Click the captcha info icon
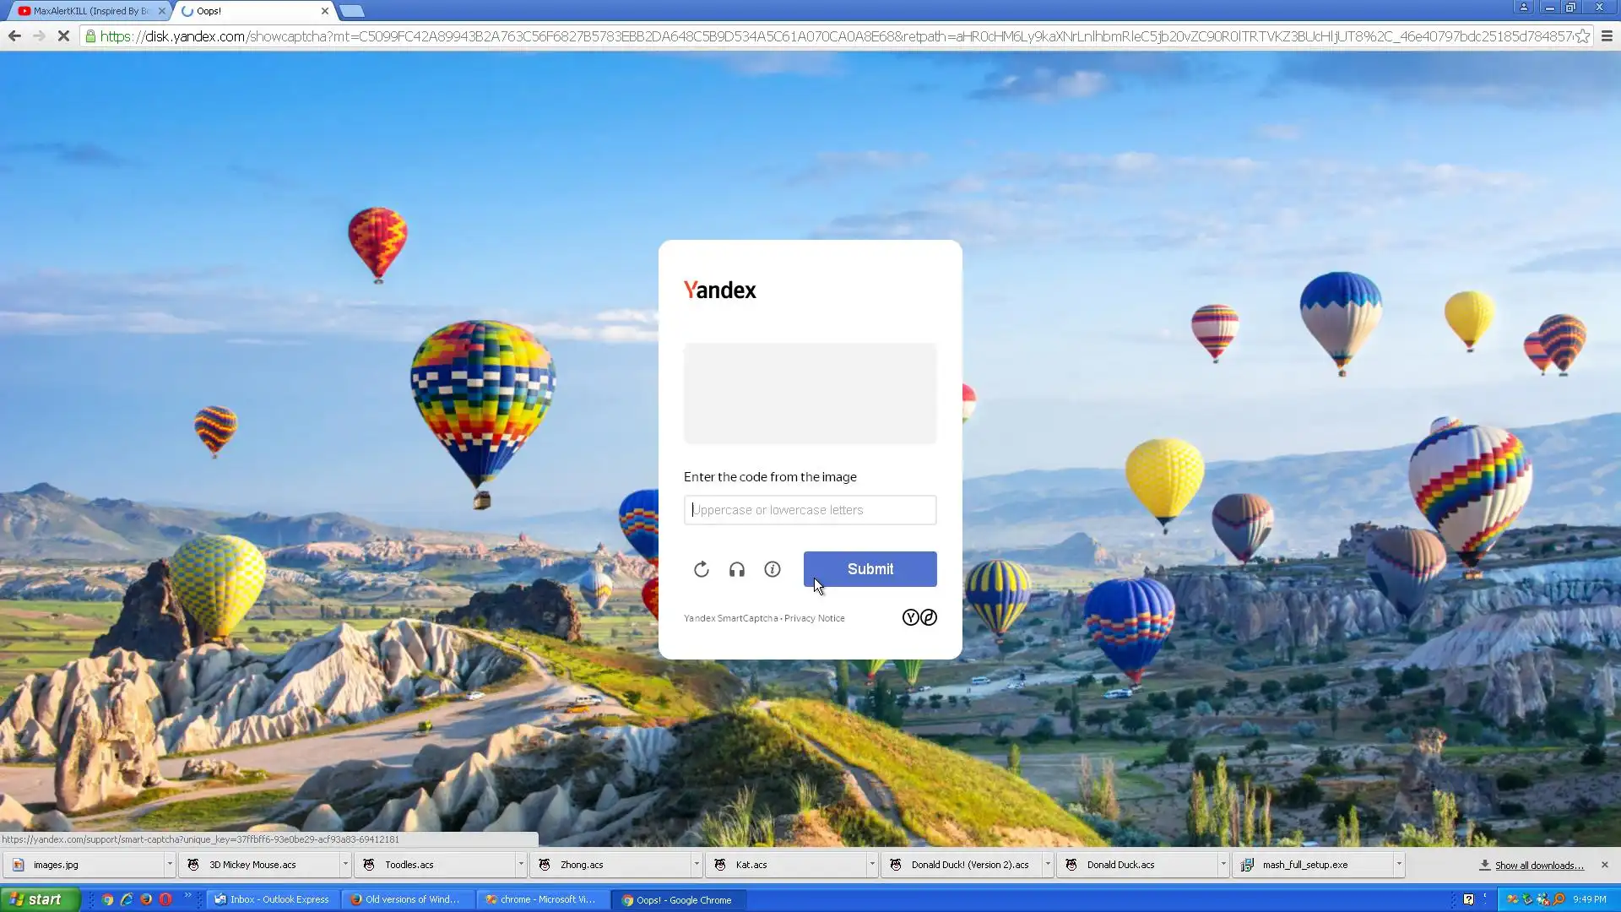 (773, 569)
